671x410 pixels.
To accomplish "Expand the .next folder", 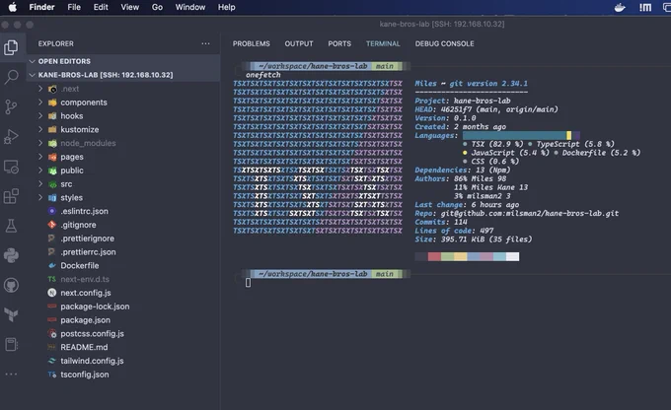I will point(40,89).
